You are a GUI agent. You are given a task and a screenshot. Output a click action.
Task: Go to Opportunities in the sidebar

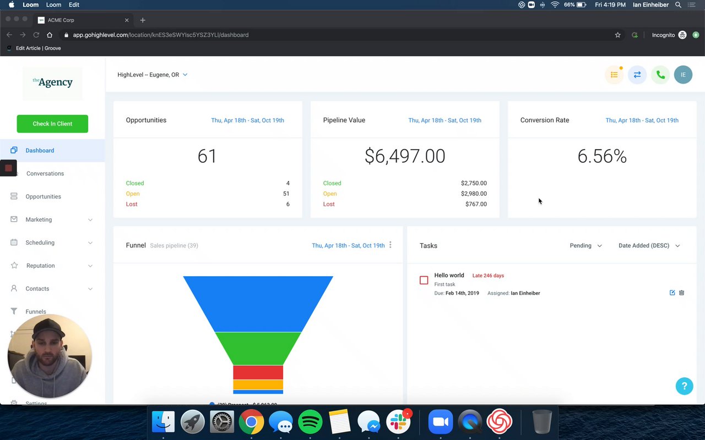[x=43, y=196]
